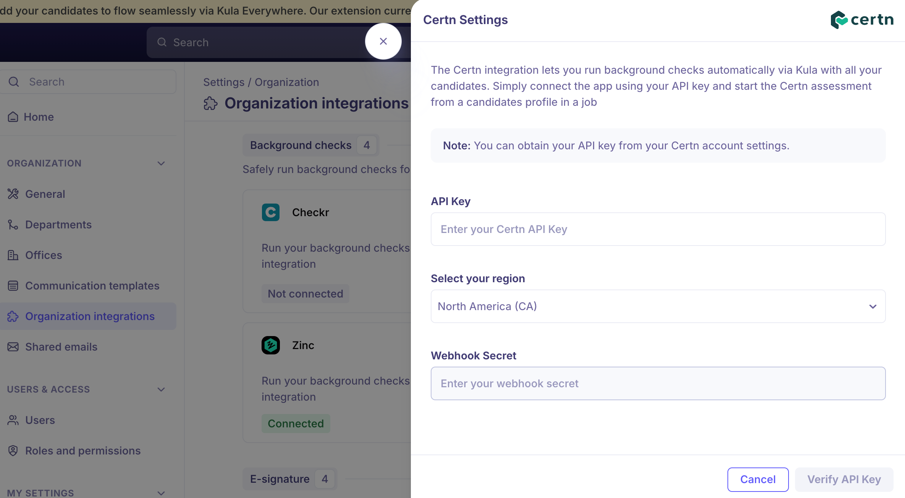The height and width of the screenshot is (498, 905).
Task: Click the Webhook Secret field label
Action: pos(474,356)
